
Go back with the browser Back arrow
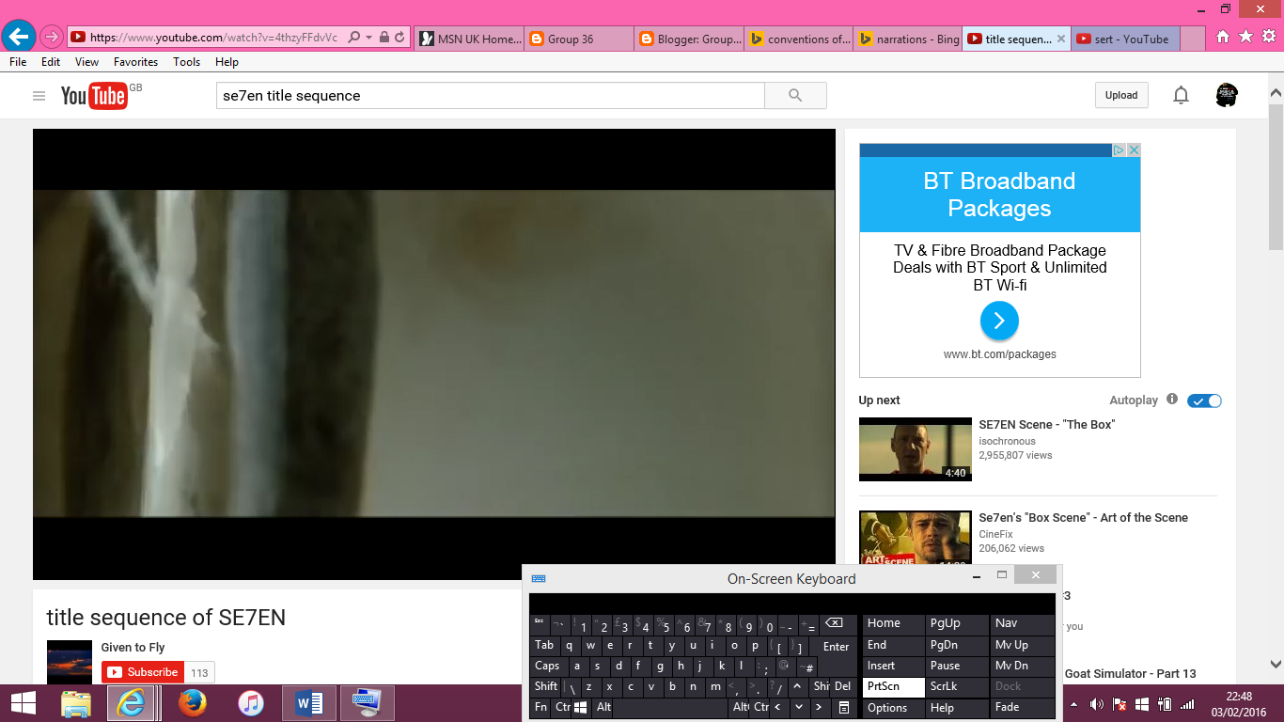pyautogui.click(x=19, y=38)
